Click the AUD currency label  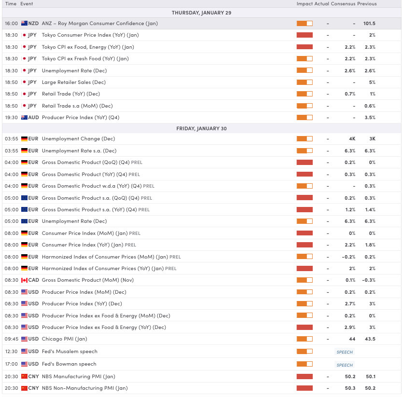33,117
